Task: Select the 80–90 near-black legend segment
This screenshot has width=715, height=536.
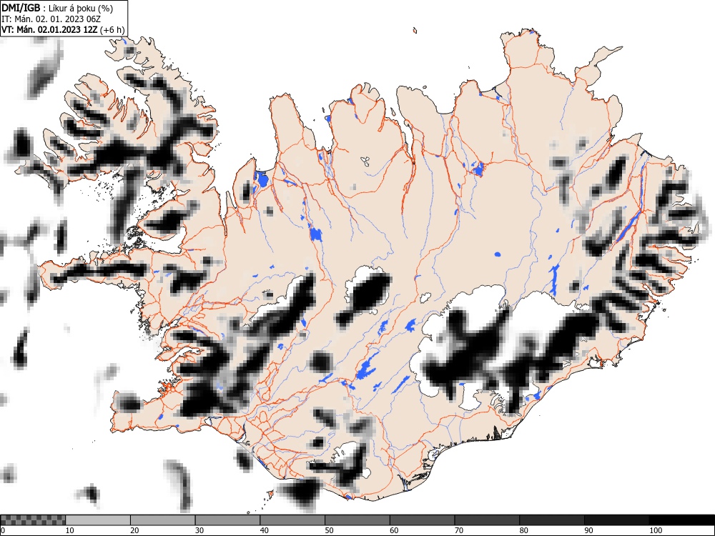Action: pyautogui.click(x=552, y=520)
